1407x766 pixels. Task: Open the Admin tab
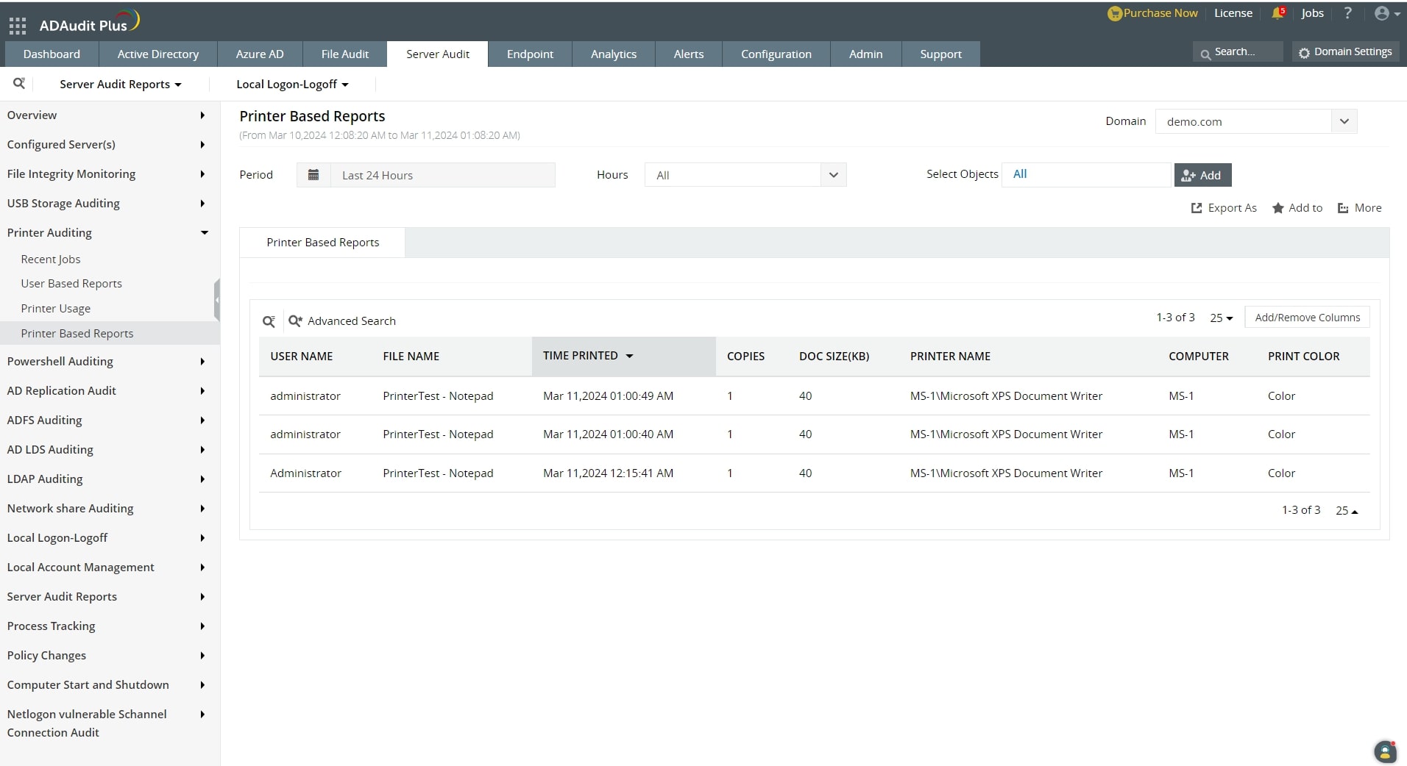(x=866, y=54)
